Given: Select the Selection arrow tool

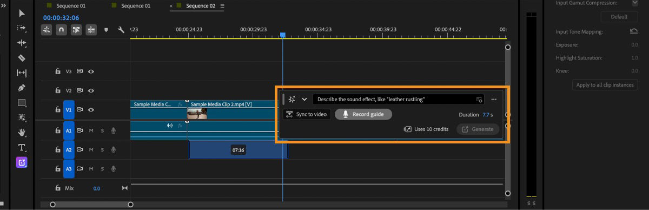Looking at the screenshot, I should point(22,13).
